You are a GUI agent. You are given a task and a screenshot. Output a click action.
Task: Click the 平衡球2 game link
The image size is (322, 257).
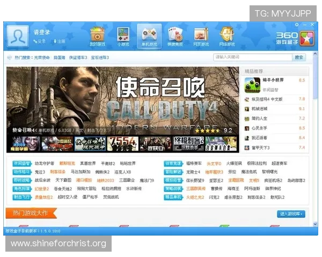click(108, 163)
